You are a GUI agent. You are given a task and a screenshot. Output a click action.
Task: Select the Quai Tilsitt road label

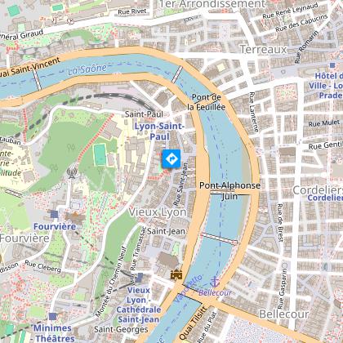193,323
